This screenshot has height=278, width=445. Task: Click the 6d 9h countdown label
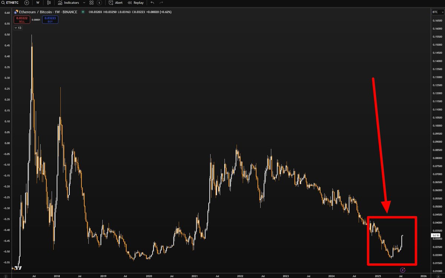[435, 235]
